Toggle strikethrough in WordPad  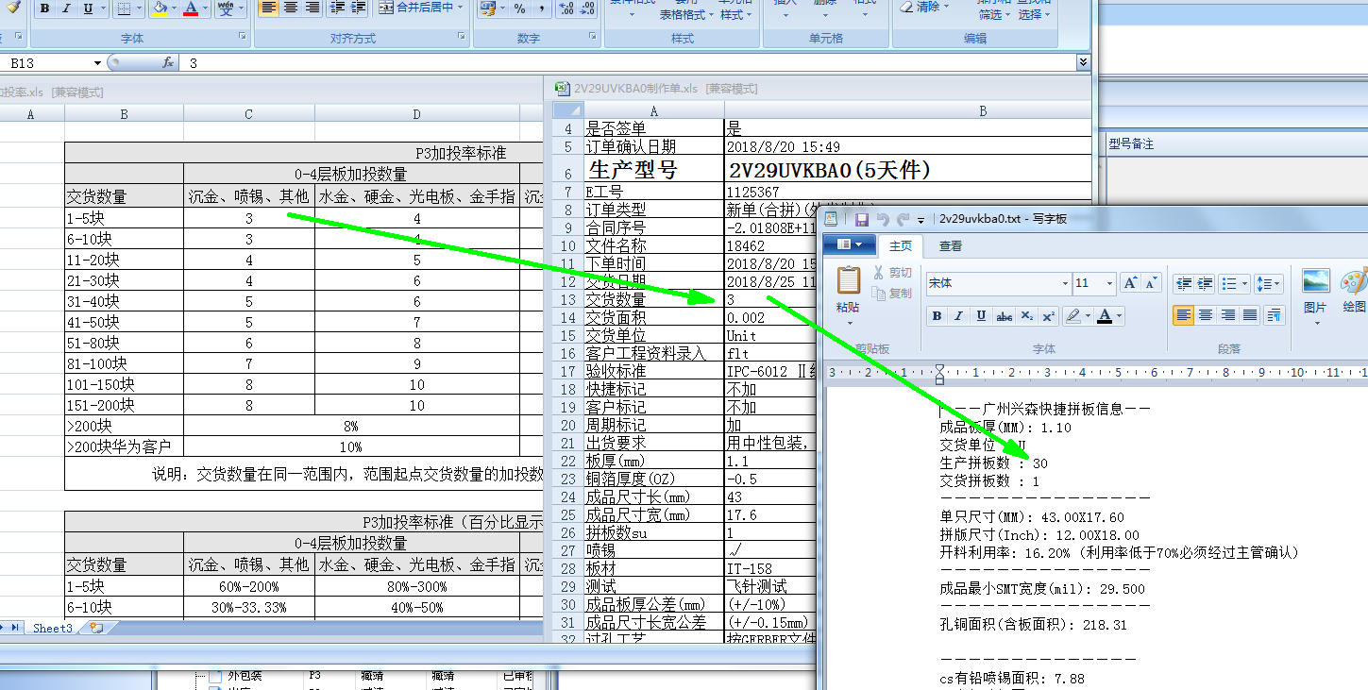click(x=1005, y=316)
